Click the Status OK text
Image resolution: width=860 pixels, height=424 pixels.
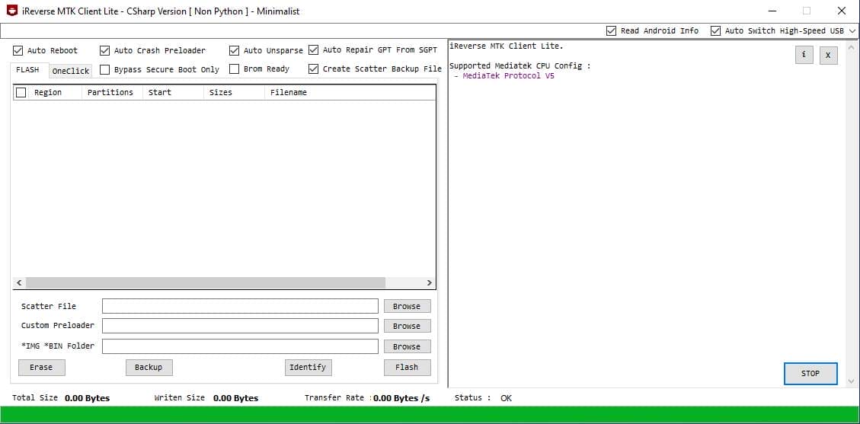tap(507, 398)
